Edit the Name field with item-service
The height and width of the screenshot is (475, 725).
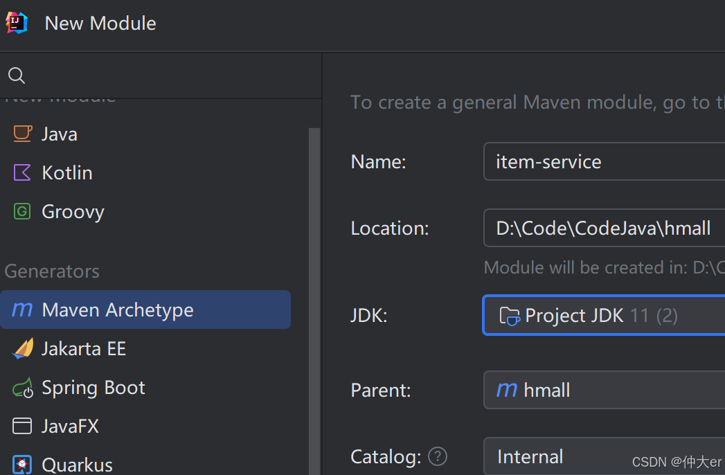point(605,161)
